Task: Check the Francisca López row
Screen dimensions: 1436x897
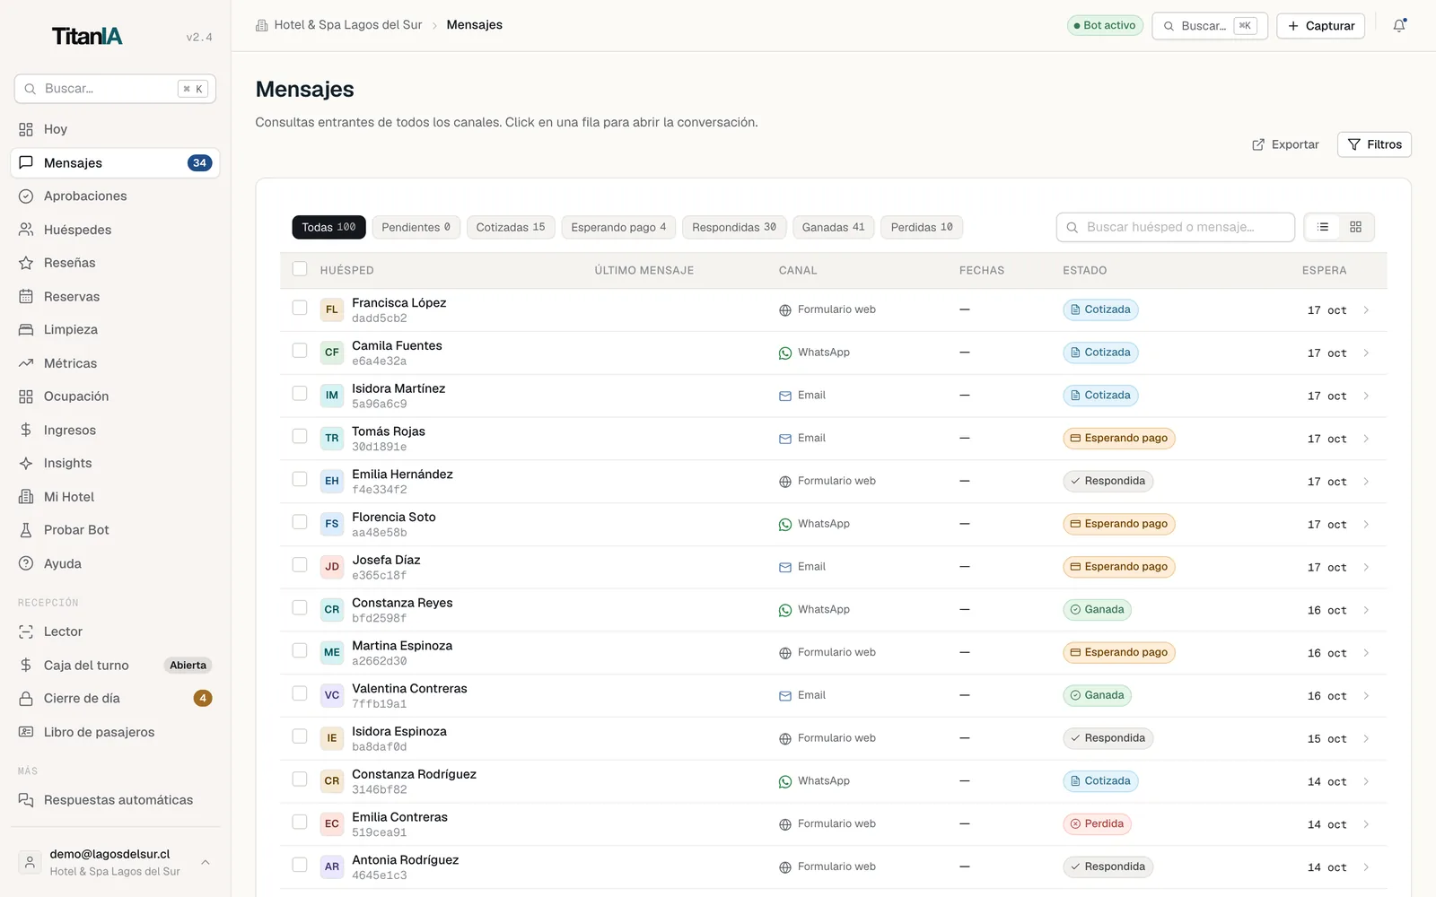Action: [x=300, y=308]
